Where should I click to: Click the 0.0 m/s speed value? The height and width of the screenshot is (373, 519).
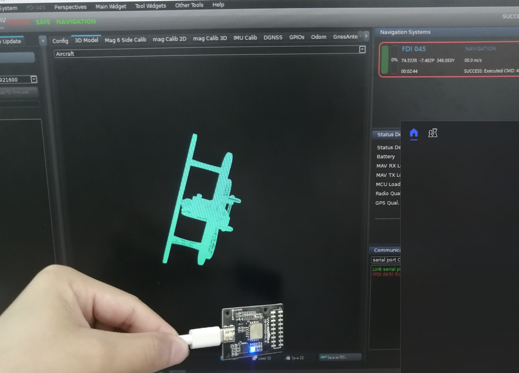(x=473, y=60)
